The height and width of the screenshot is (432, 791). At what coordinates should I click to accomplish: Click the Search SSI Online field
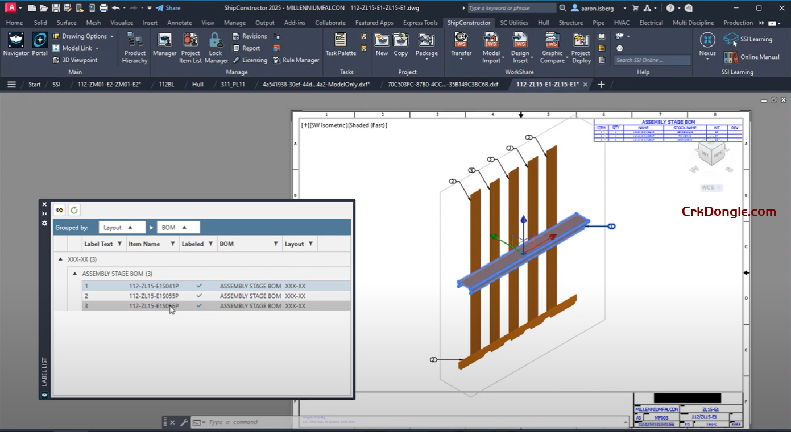tap(652, 60)
